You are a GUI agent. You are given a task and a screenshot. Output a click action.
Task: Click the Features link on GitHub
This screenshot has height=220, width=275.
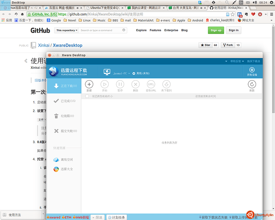click(x=155, y=30)
